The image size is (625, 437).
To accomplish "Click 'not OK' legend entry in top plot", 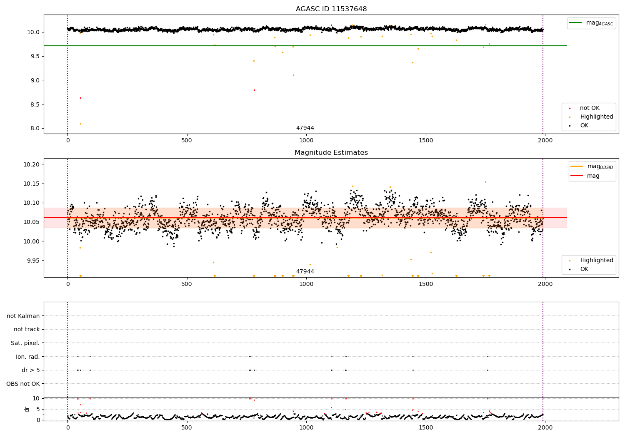I will click(584, 108).
